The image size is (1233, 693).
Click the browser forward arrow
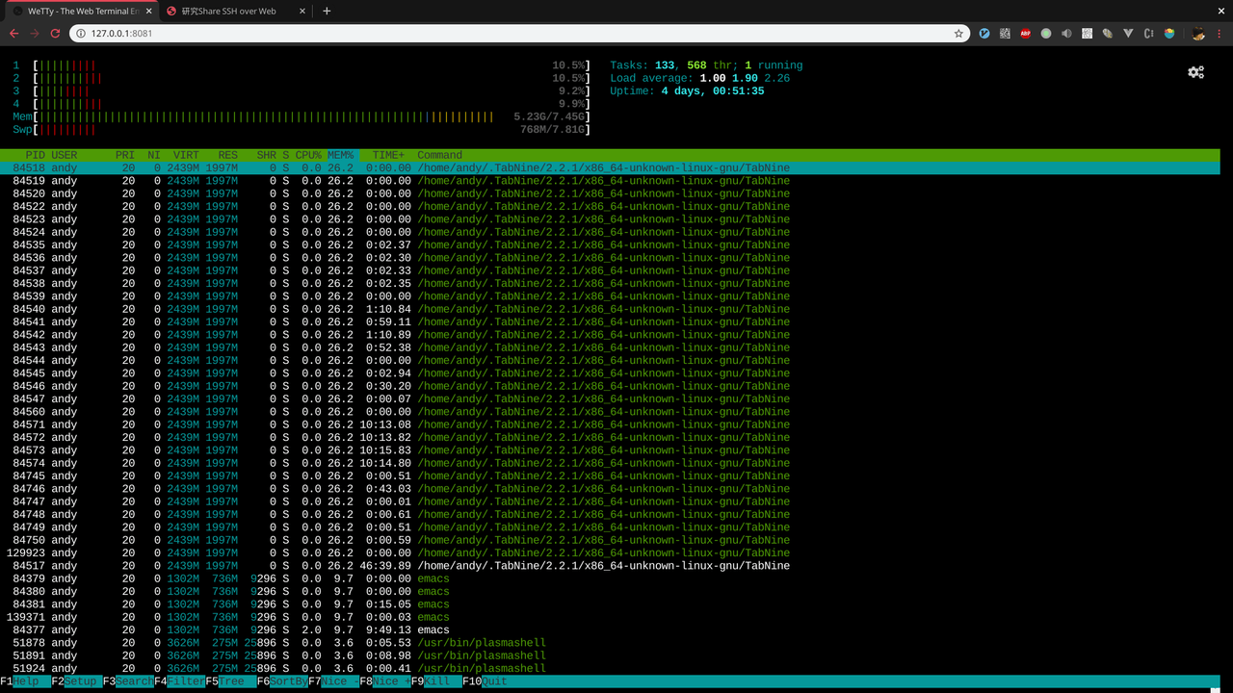35,34
